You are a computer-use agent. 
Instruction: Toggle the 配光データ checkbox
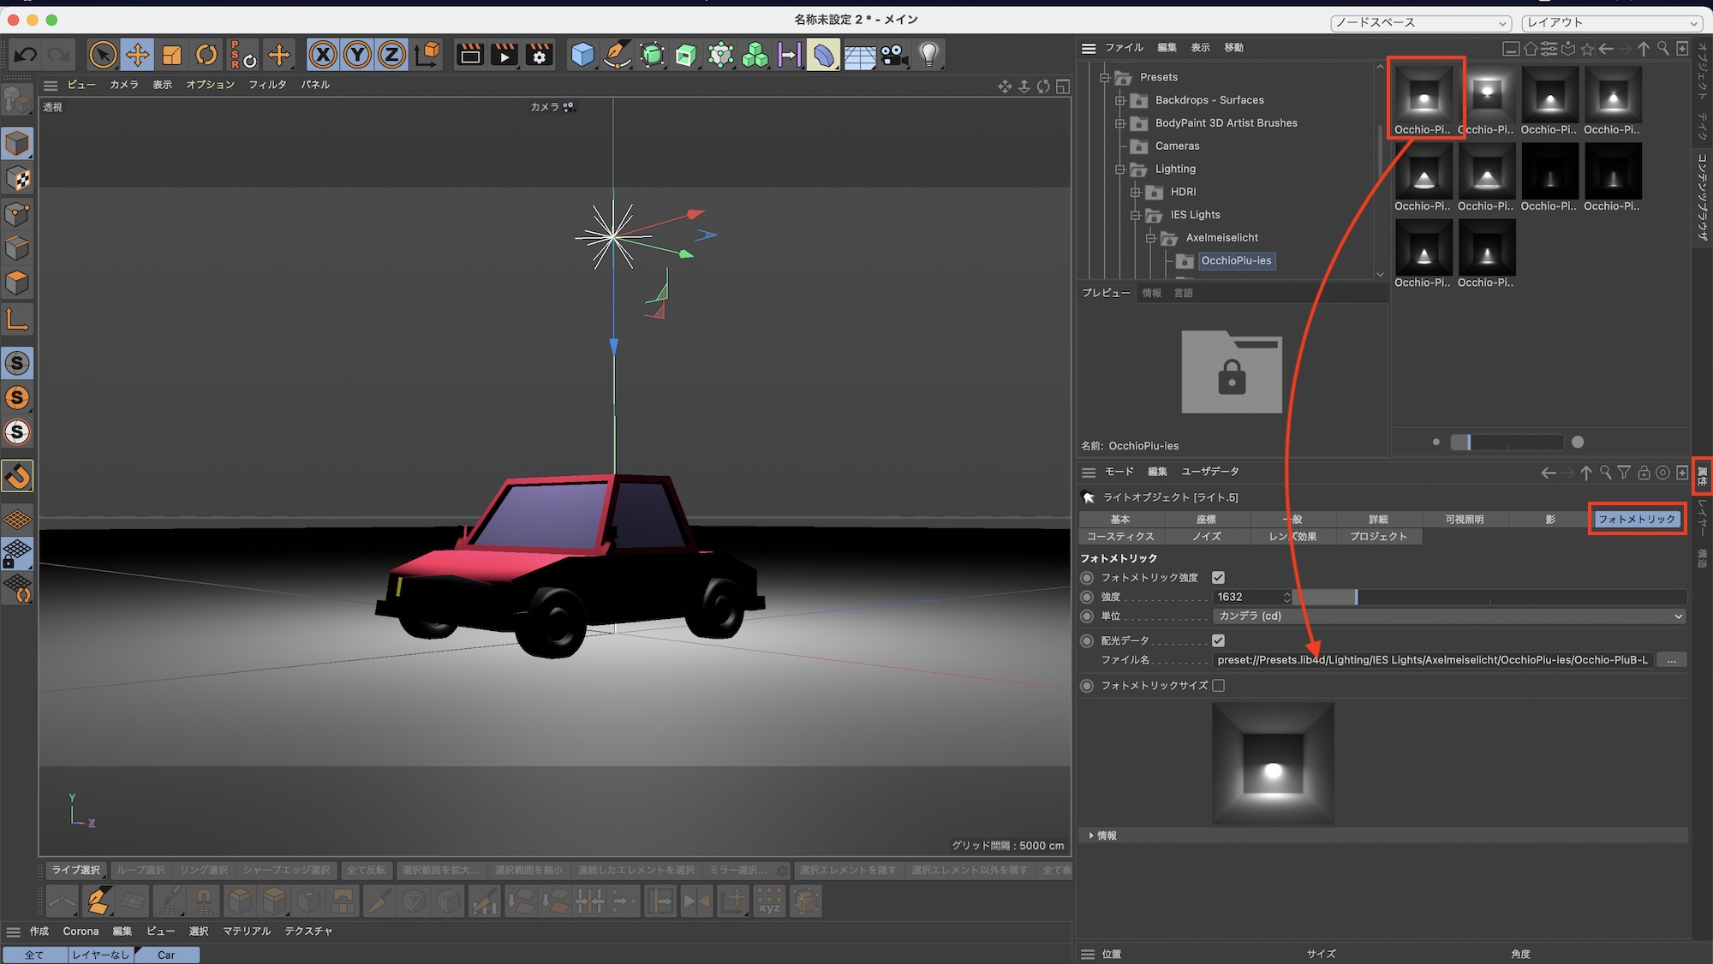(x=1218, y=640)
